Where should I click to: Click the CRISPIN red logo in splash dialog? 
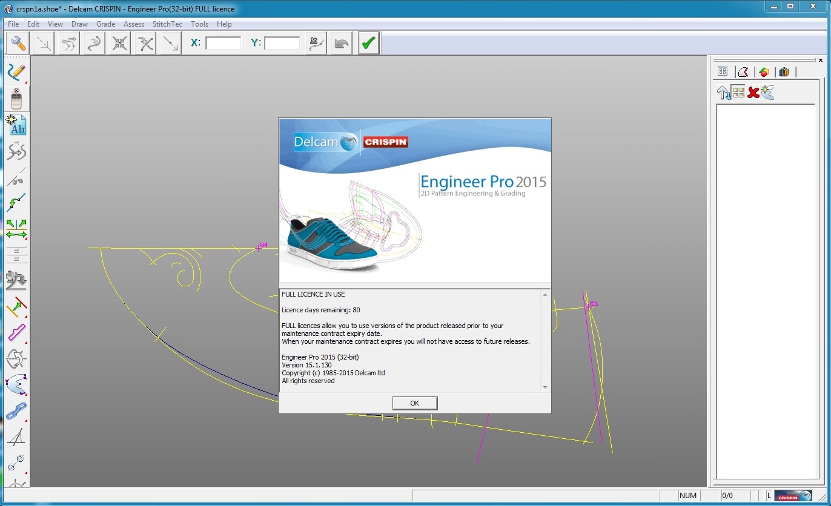pos(386,142)
